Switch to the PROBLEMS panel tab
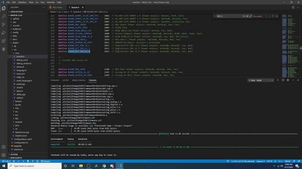The image size is (302, 169). click(55, 80)
